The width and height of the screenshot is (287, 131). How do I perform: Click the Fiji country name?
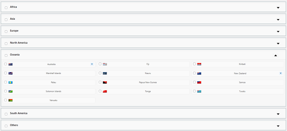pos(148,64)
